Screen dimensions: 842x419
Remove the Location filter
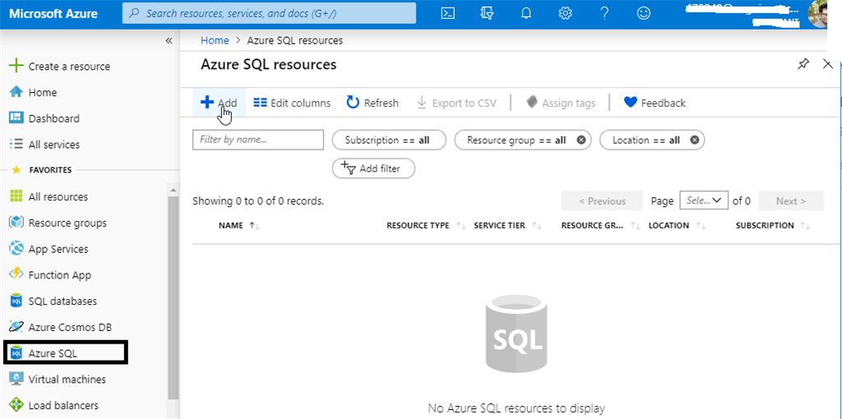694,140
